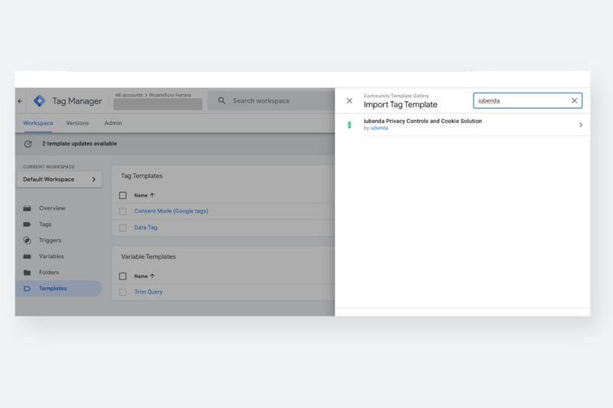613x408 pixels.
Task: Open the Data Tag template
Action: click(146, 227)
